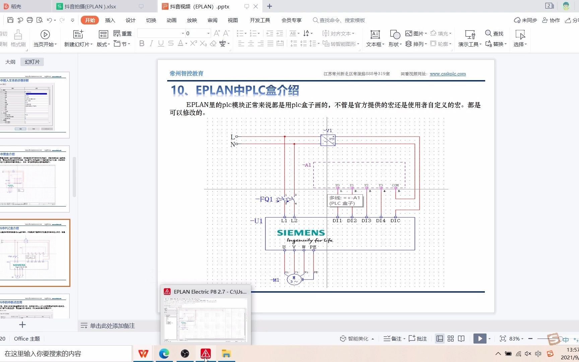Open the font size dropdown
Viewport: 579px width, 362px height.
tap(208, 33)
